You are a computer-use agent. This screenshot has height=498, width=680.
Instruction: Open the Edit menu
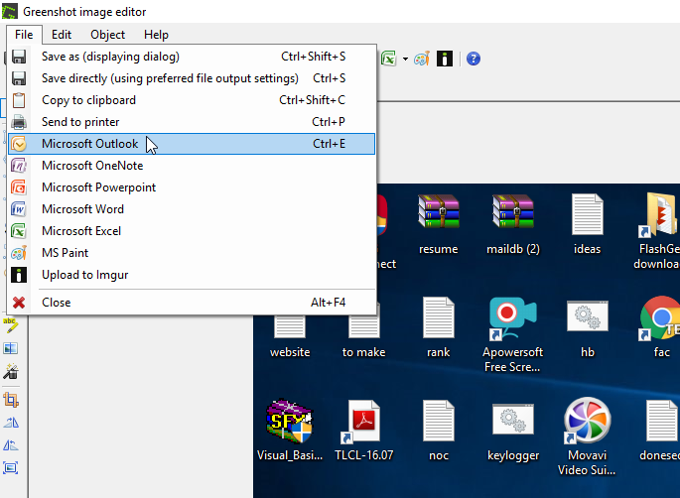pos(62,35)
